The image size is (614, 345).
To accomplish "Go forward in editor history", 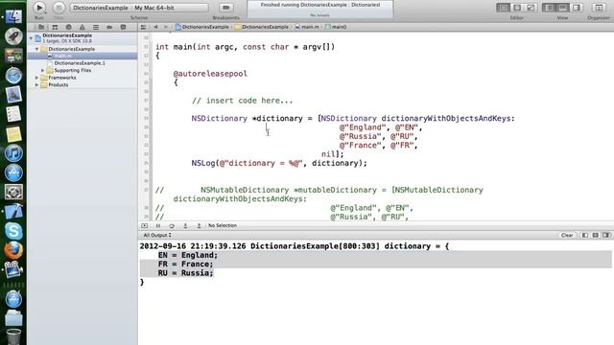I will tap(166, 27).
